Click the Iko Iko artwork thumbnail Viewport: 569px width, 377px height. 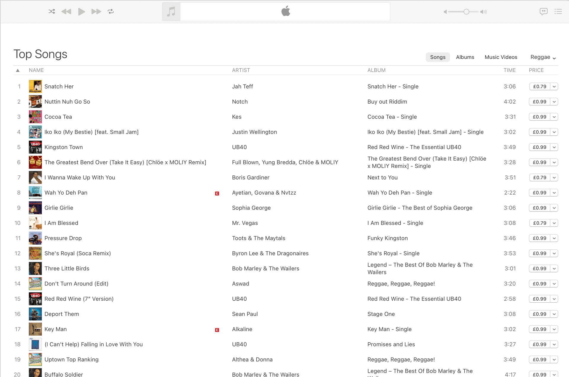coord(35,132)
